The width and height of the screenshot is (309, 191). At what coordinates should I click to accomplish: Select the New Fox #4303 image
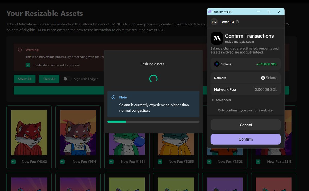29,133
